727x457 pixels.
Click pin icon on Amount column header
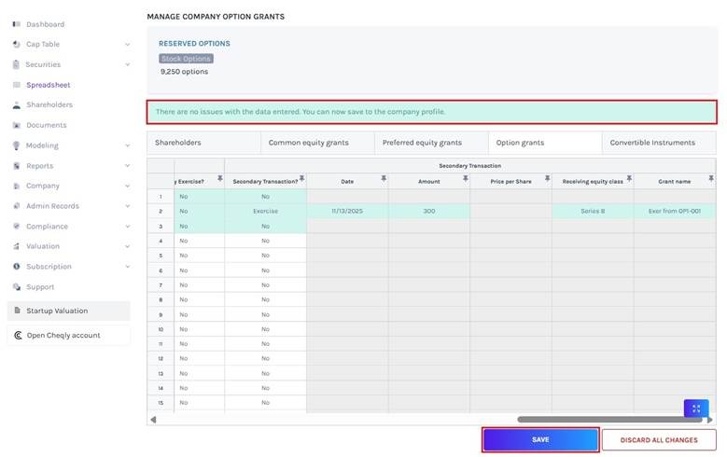[x=463, y=177]
